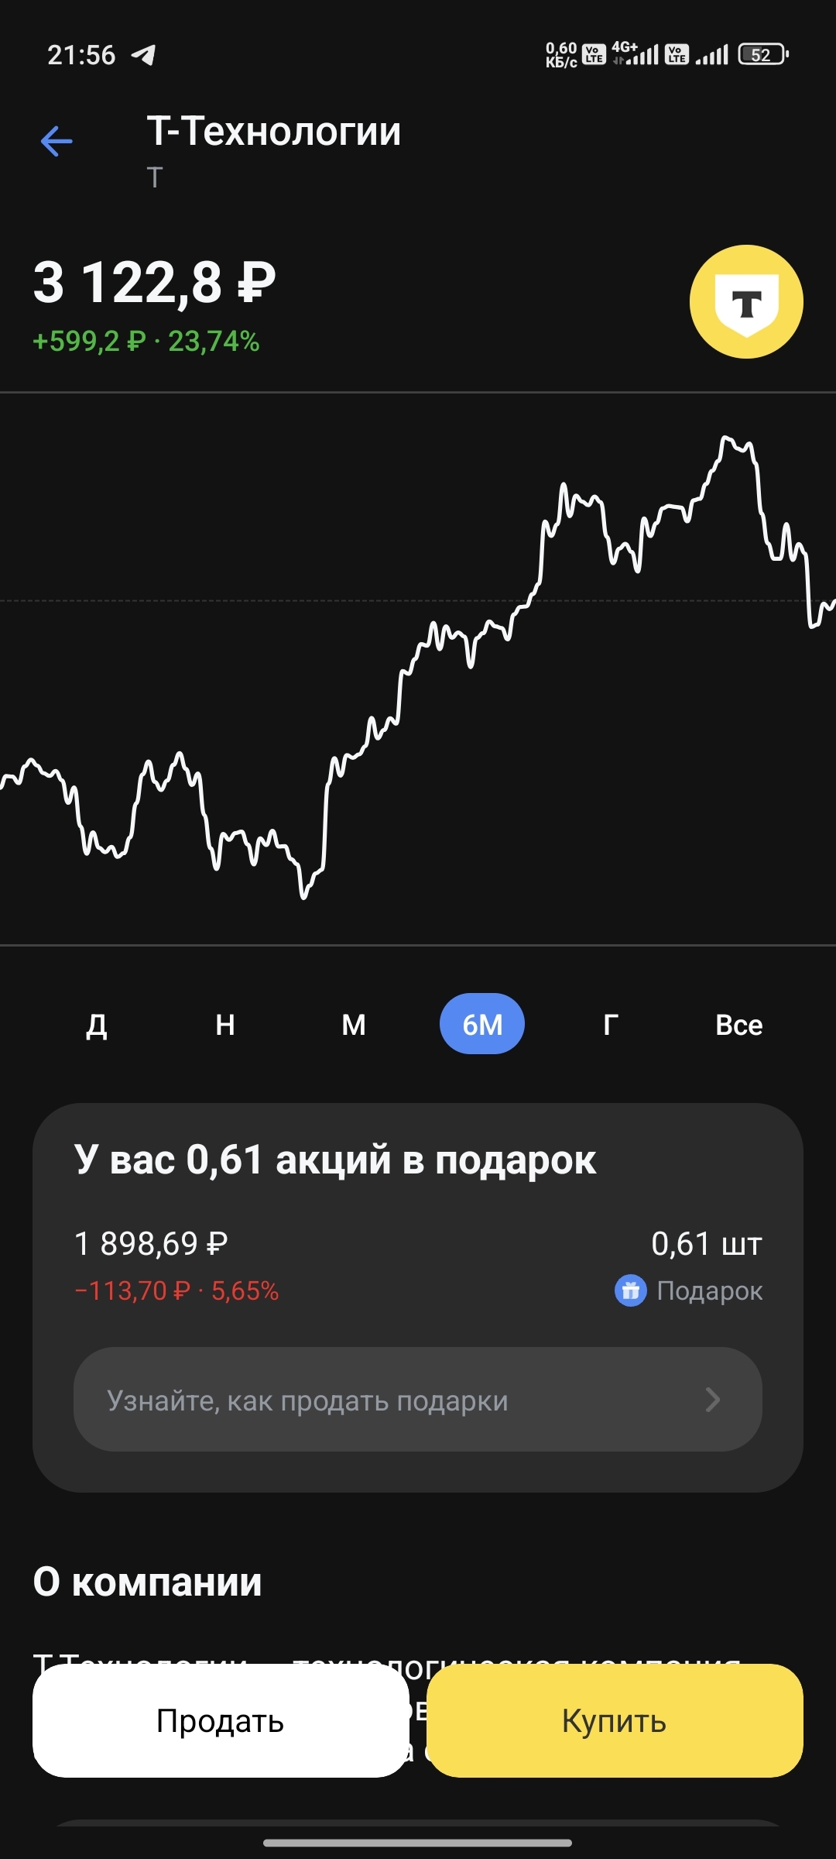Select the 6М chart period

[x=482, y=1024]
